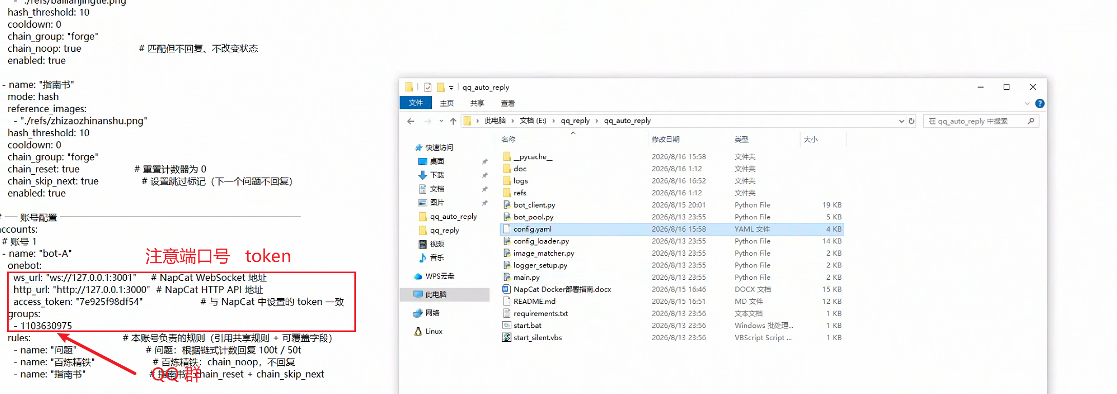Click the 桌面 desktop icon in the sidebar

tap(423, 161)
